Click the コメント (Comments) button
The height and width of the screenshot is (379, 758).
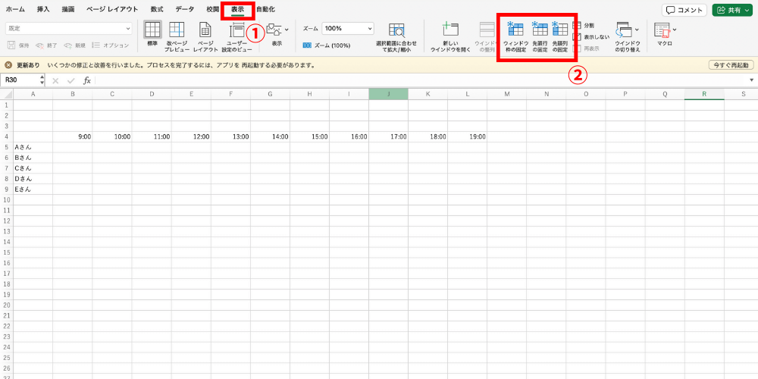(x=683, y=10)
